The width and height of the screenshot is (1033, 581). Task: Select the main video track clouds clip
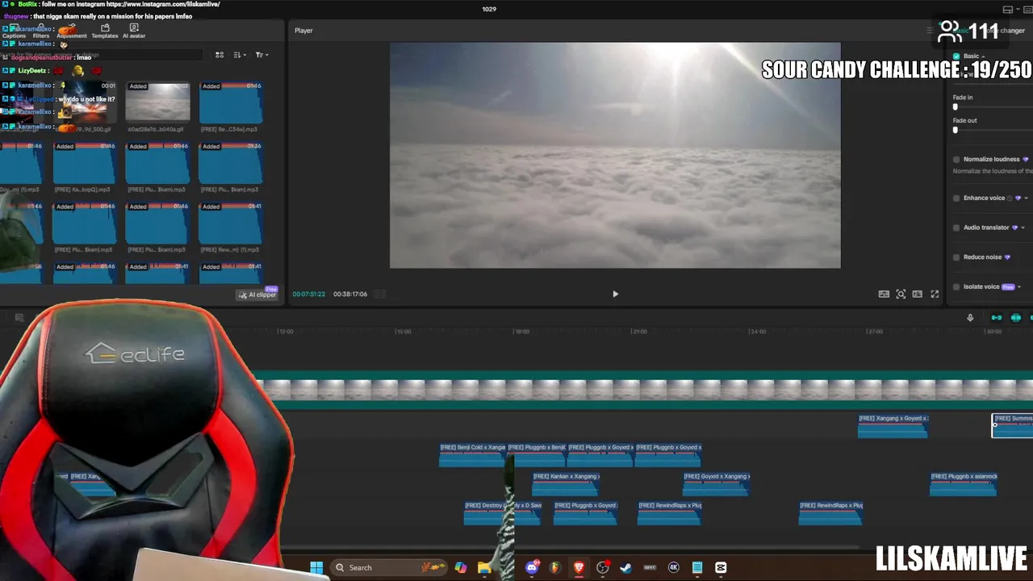coord(644,391)
